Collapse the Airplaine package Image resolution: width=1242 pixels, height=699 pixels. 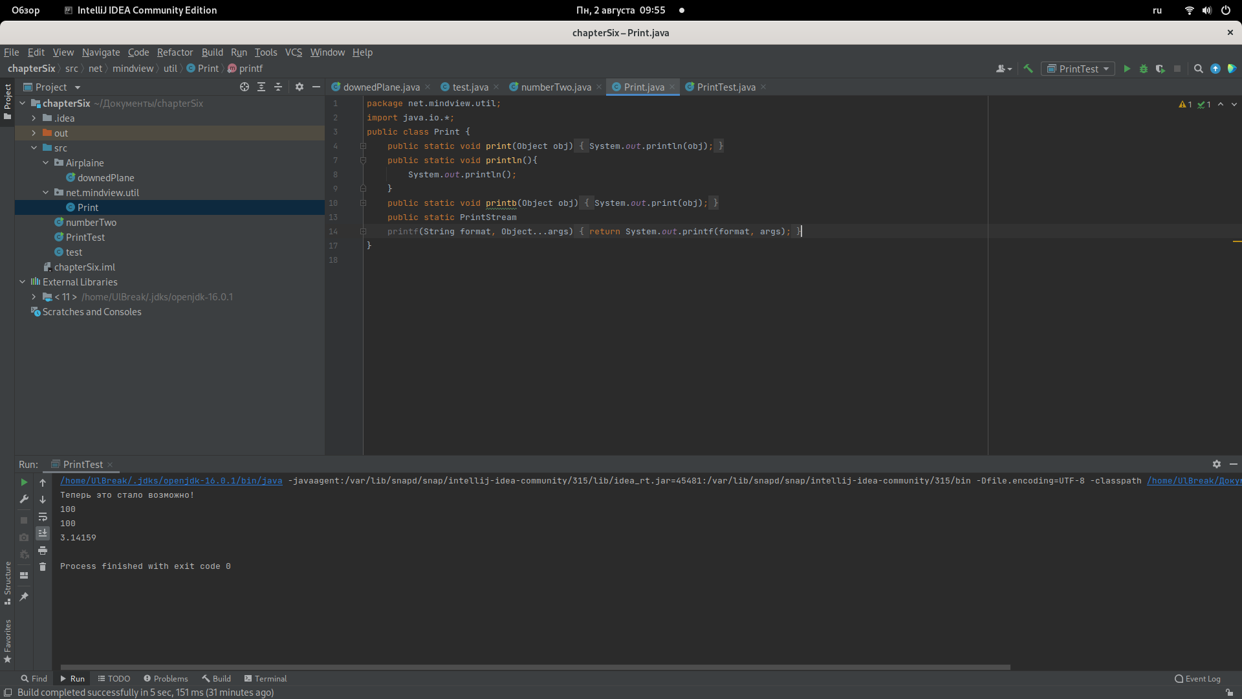point(45,162)
